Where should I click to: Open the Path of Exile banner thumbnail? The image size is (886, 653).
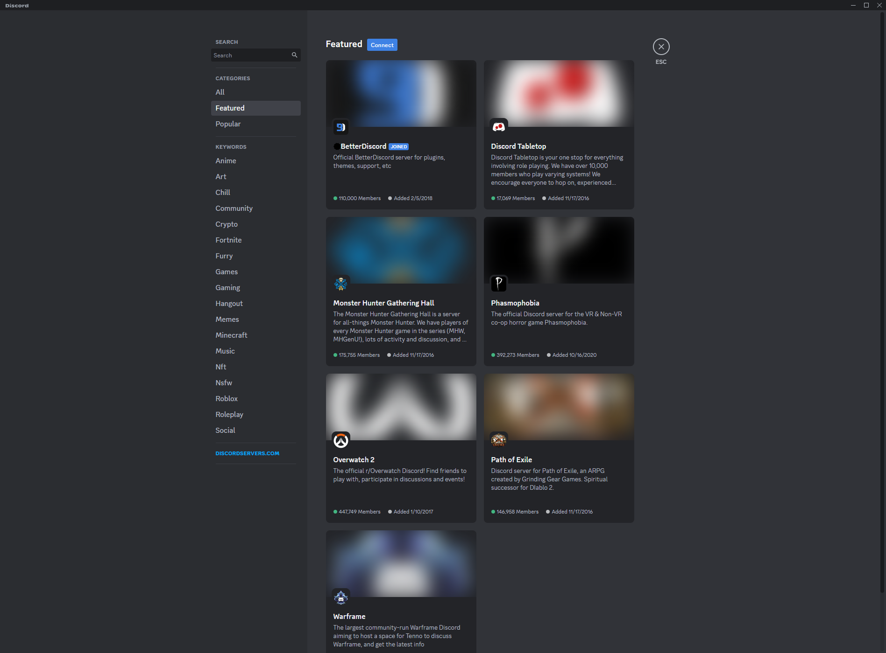tap(559, 407)
